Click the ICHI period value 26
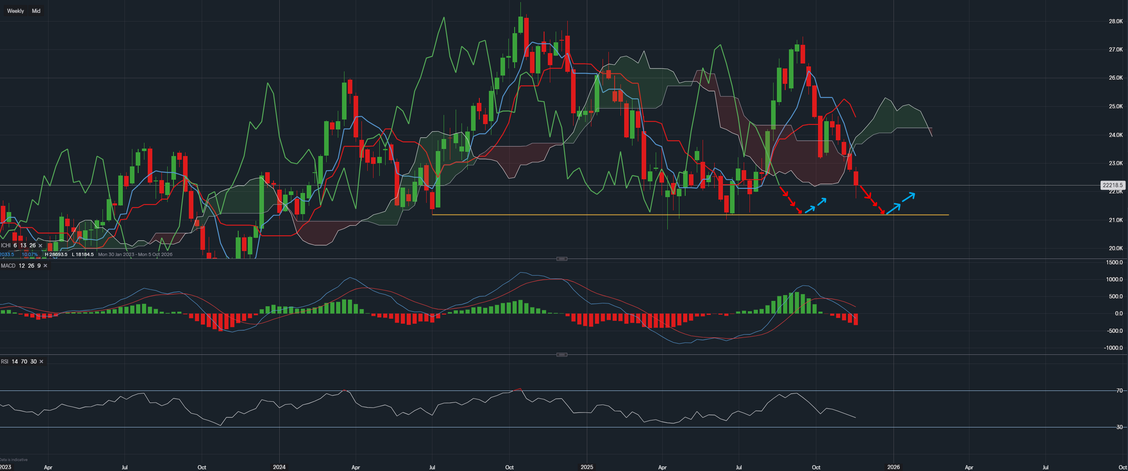Image resolution: width=1128 pixels, height=471 pixels. [32, 246]
